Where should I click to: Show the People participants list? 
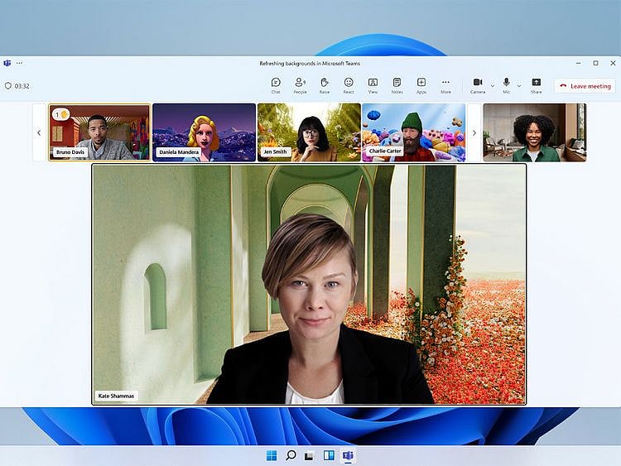click(300, 84)
